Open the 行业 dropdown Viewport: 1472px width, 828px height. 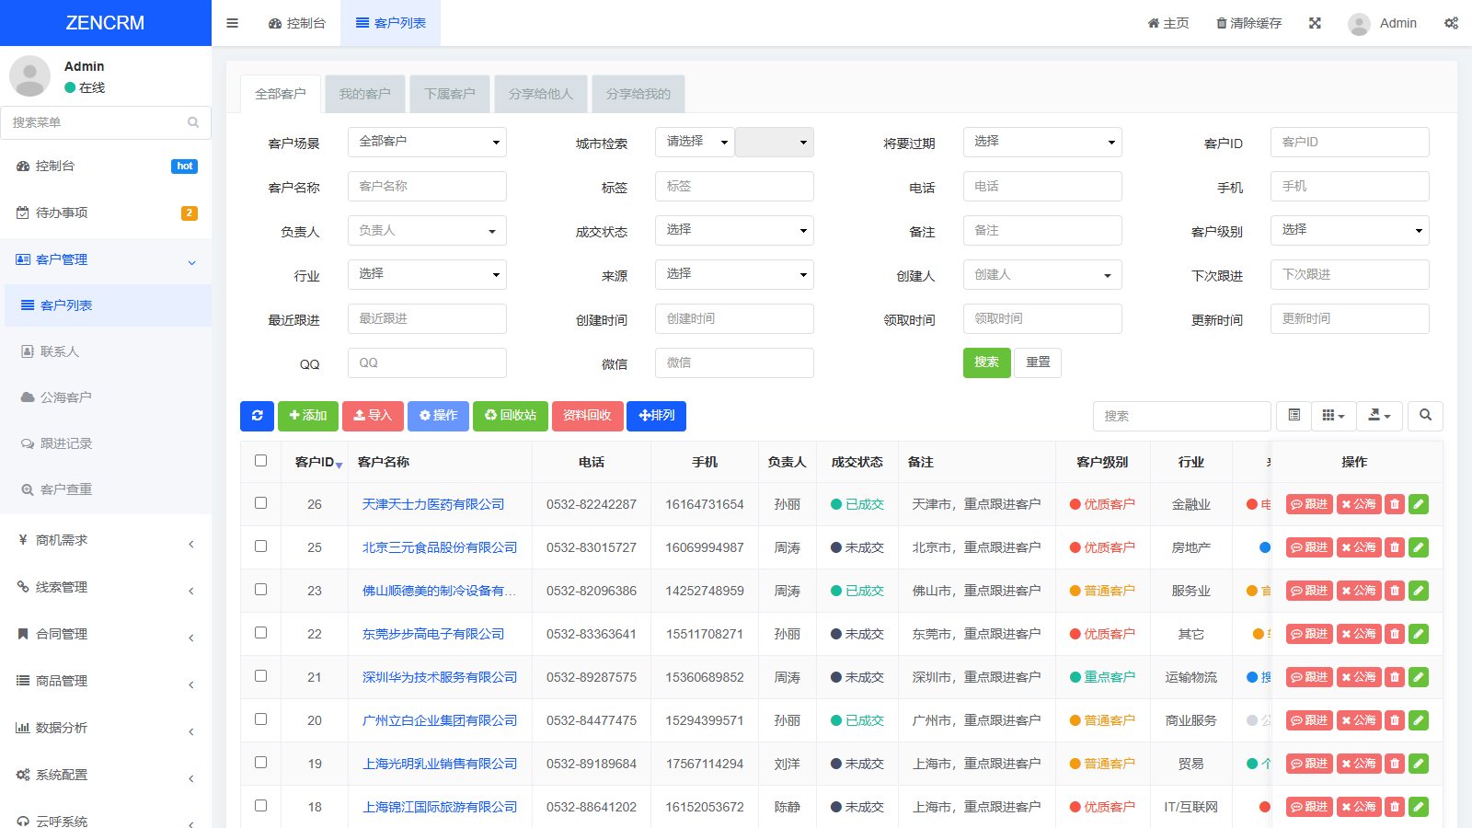tap(427, 274)
